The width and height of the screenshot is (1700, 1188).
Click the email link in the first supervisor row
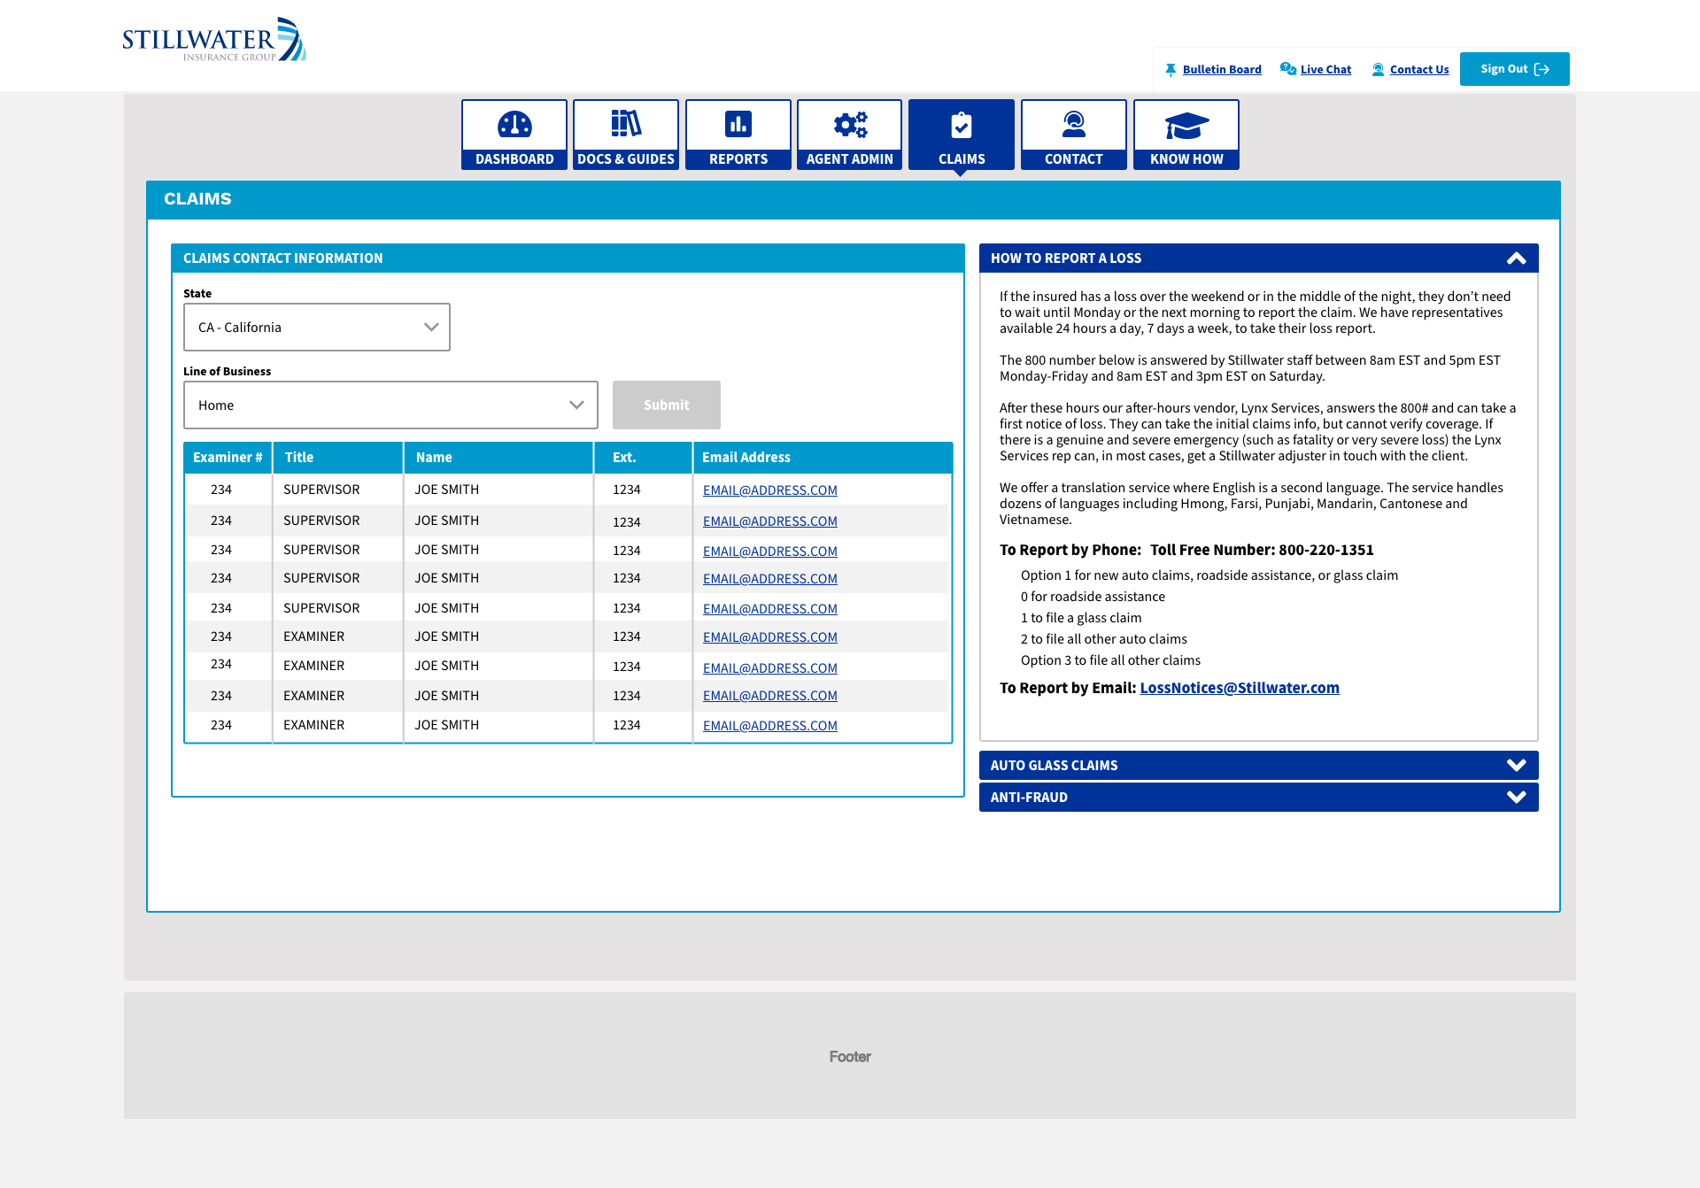pos(770,490)
